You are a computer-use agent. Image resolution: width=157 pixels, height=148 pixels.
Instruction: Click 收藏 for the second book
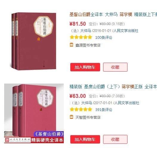[x=115, y=139]
